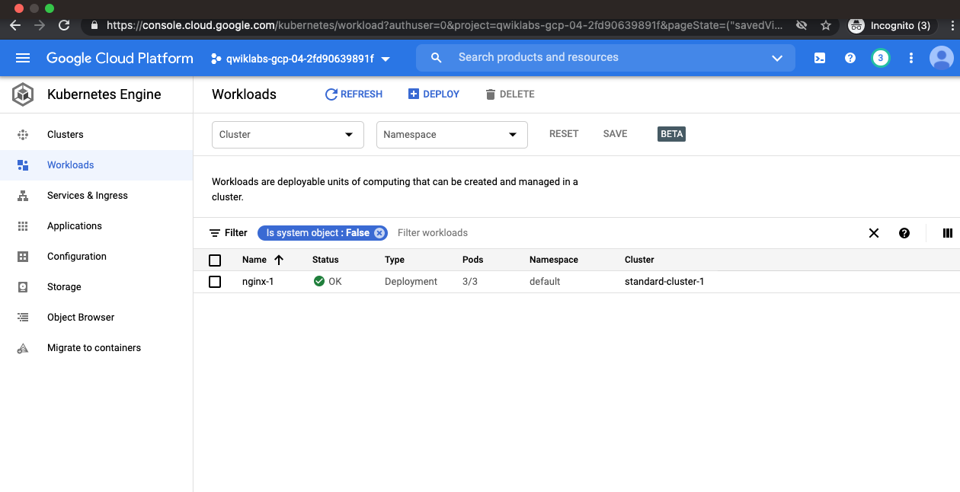The height and width of the screenshot is (492, 960).
Task: Open filter help question mark icon
Action: (904, 233)
